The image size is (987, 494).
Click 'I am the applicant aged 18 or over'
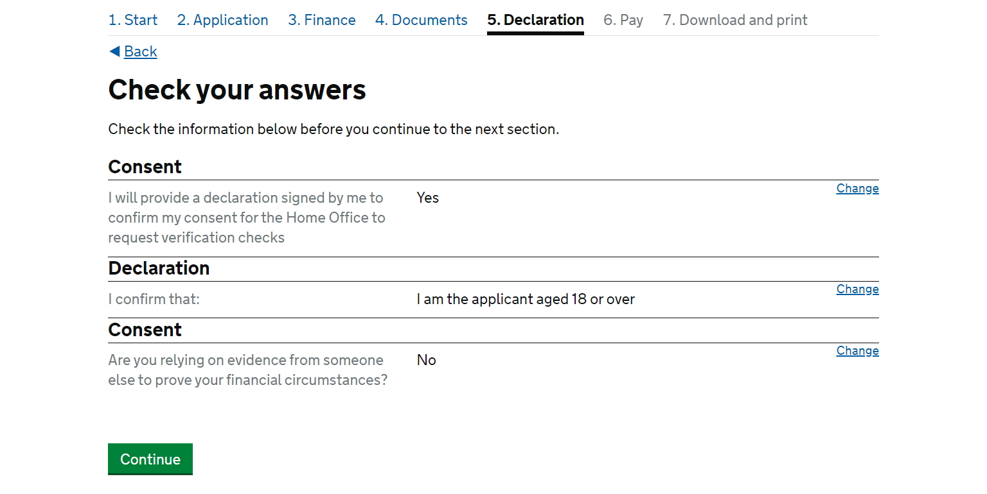click(526, 299)
